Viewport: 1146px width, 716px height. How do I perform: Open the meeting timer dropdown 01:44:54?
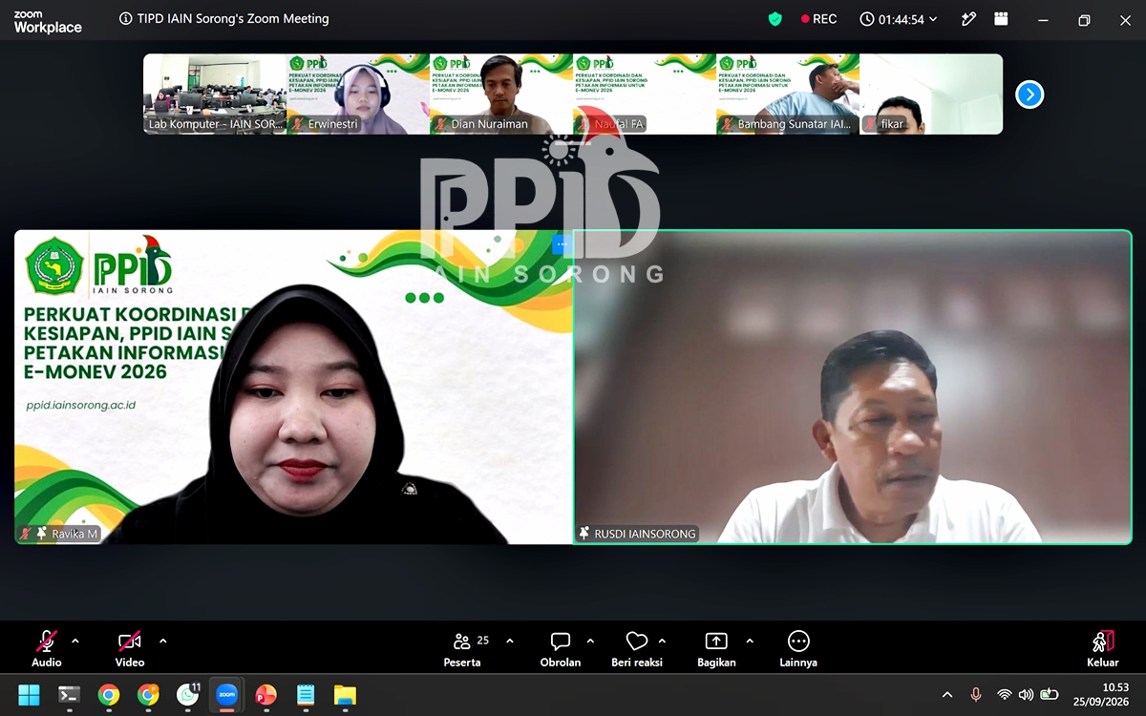[899, 19]
